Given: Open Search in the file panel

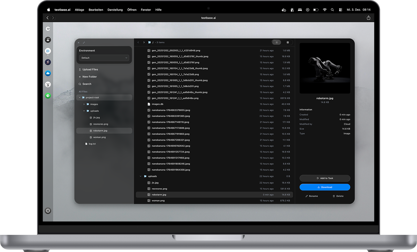Looking at the screenshot, I should click(x=80, y=84).
